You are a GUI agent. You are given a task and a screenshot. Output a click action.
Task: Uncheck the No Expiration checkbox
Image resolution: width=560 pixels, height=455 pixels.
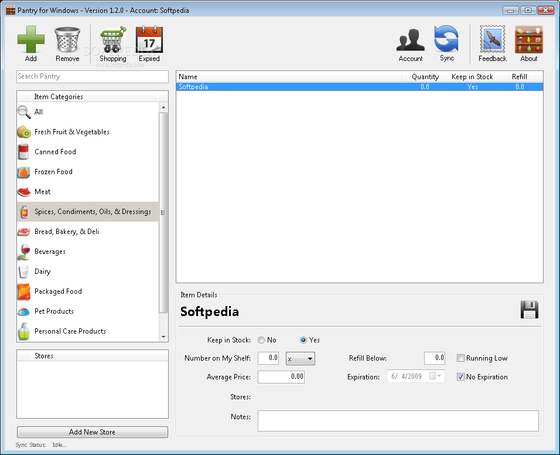pyautogui.click(x=461, y=377)
